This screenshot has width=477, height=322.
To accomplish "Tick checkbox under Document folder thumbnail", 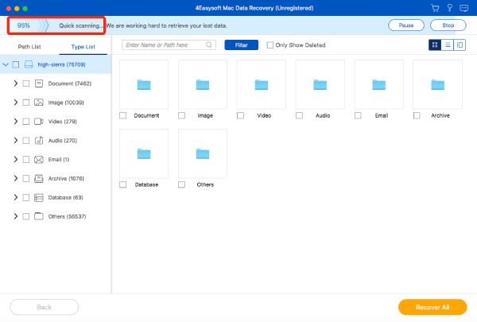I will pyautogui.click(x=123, y=115).
